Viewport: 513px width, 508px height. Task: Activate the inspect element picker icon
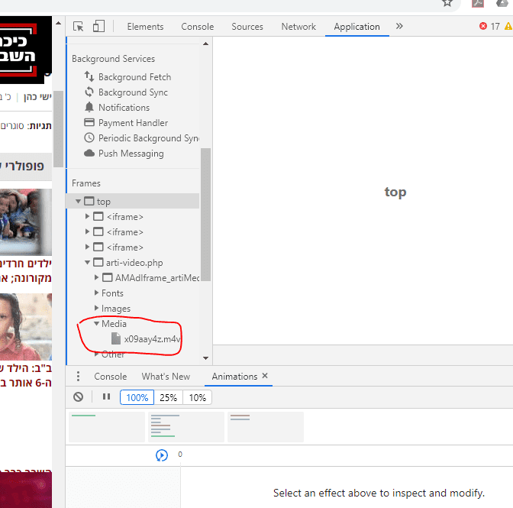pos(78,26)
